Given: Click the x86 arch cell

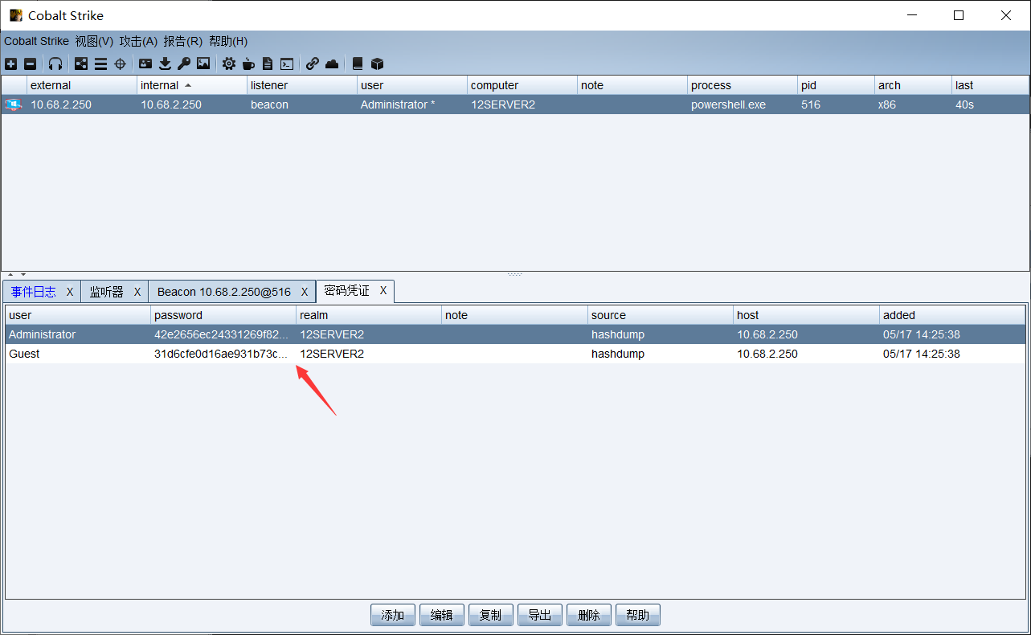Looking at the screenshot, I should coord(887,104).
